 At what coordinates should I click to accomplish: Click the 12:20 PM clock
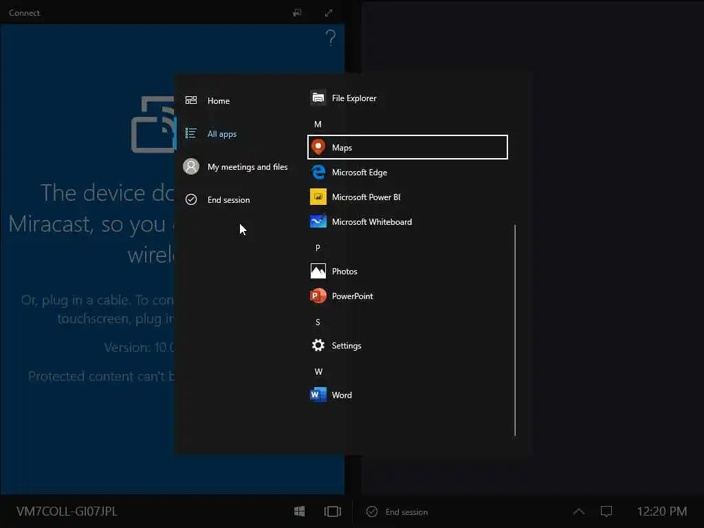click(x=662, y=511)
